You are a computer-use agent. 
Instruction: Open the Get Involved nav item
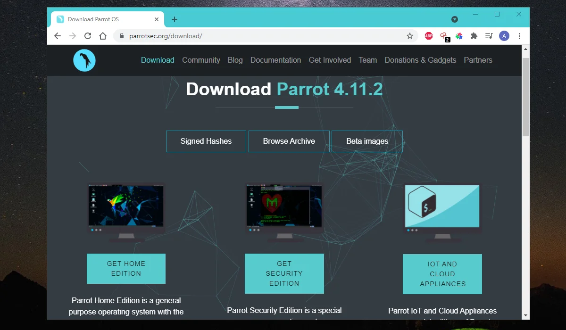pos(330,60)
